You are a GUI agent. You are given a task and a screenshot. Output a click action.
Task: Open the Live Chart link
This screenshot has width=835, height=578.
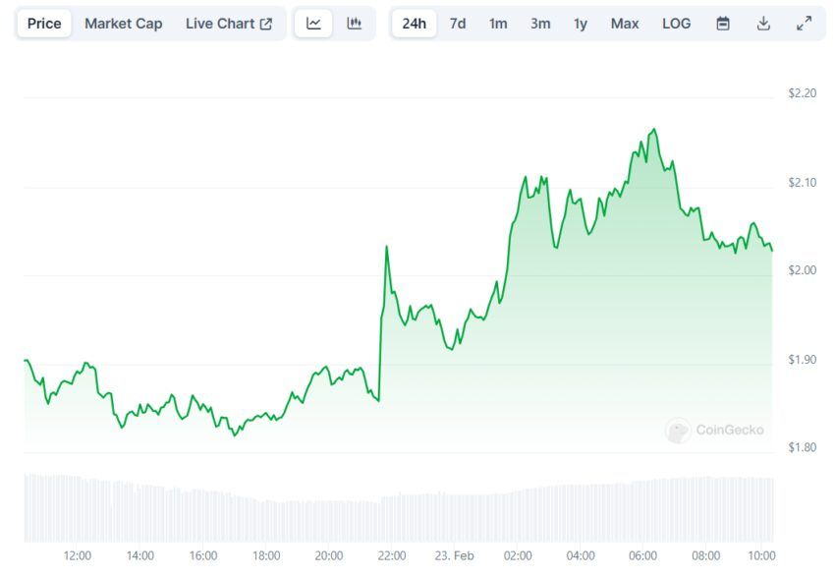tap(220, 24)
